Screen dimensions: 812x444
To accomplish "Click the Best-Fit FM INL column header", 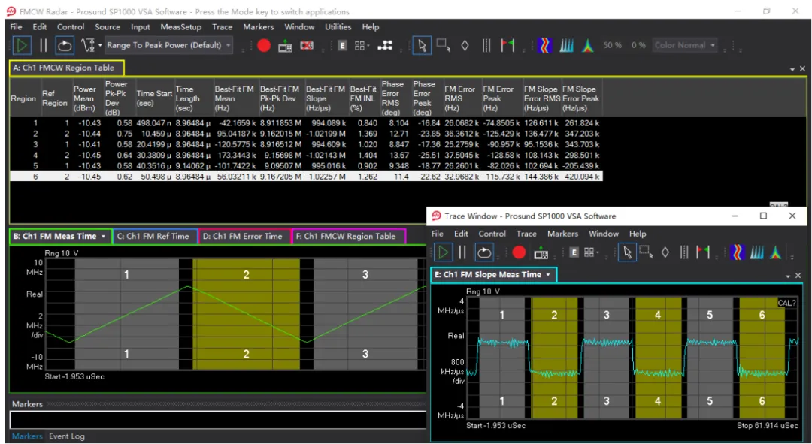I will pos(363,98).
